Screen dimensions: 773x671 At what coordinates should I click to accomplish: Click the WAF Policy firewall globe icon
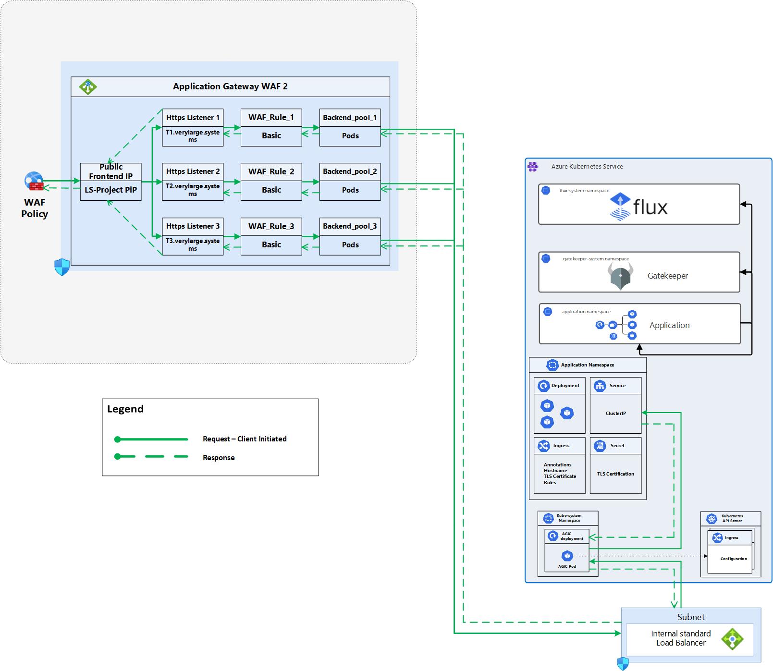coord(34,182)
